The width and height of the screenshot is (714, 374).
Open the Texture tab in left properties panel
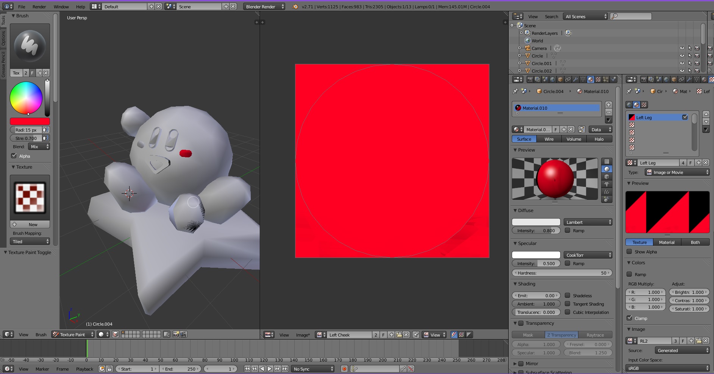598,79
